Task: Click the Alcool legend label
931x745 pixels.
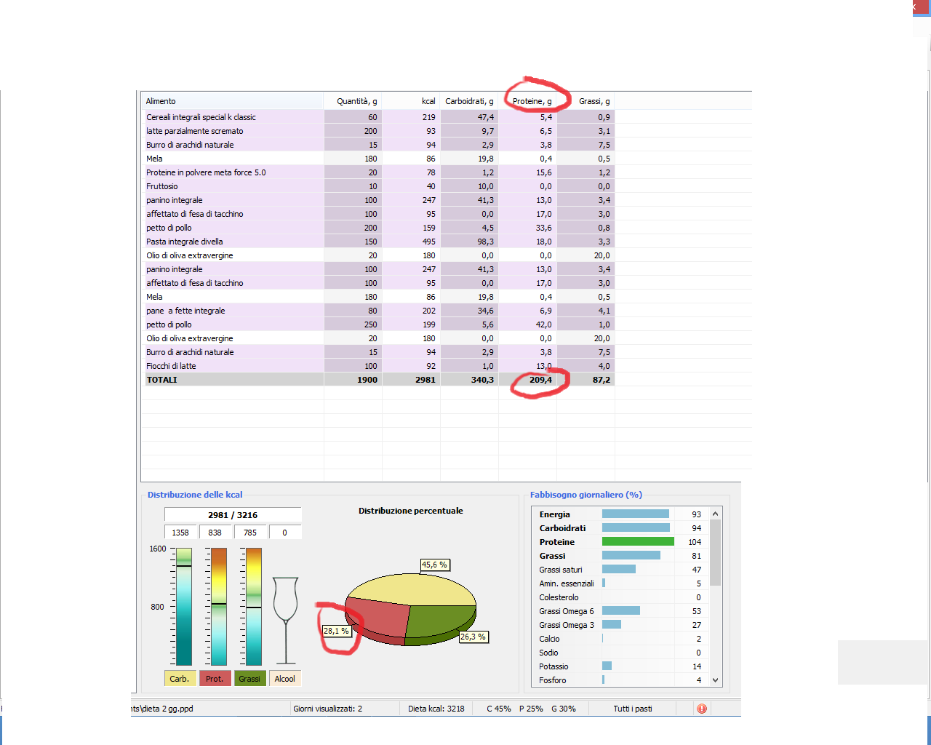Action: coord(284,679)
